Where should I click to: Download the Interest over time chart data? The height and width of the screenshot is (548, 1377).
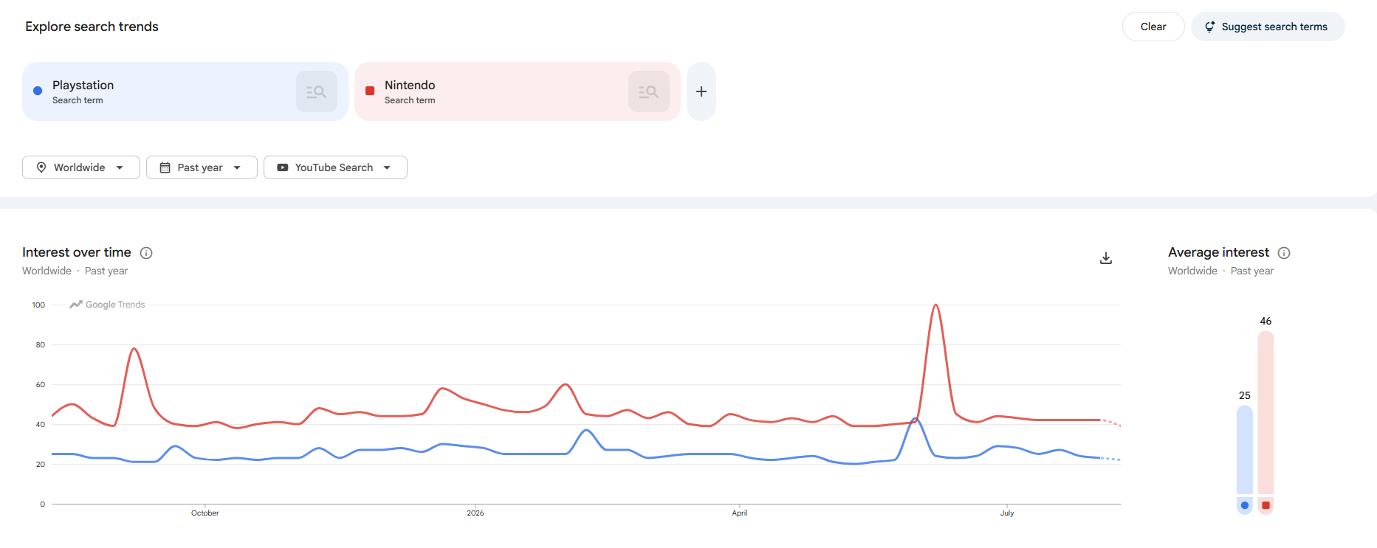point(1106,258)
